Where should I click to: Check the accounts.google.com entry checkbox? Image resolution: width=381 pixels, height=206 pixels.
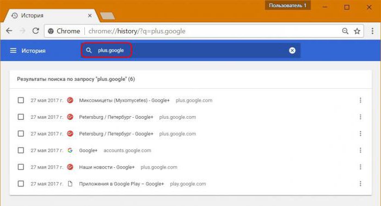click(x=21, y=150)
